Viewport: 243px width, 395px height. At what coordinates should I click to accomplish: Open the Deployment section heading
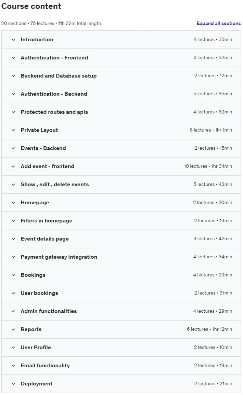37,384
